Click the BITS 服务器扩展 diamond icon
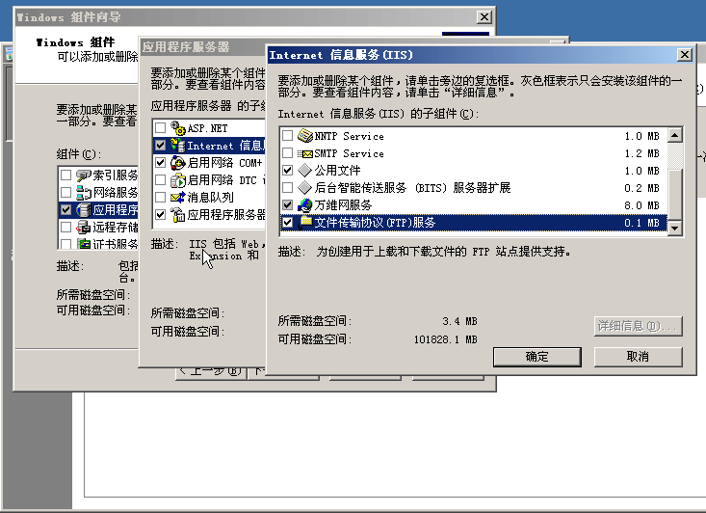Viewport: 706px width, 513px height. 305,187
